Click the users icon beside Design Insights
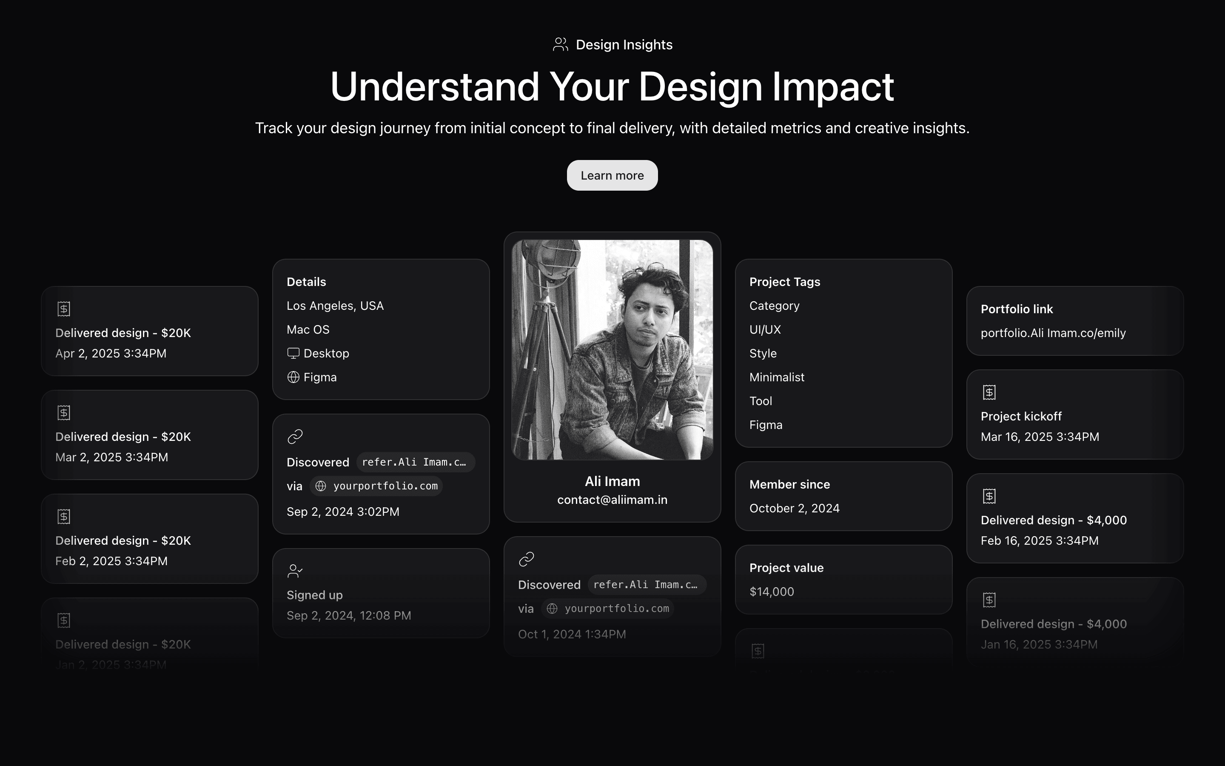 point(560,45)
